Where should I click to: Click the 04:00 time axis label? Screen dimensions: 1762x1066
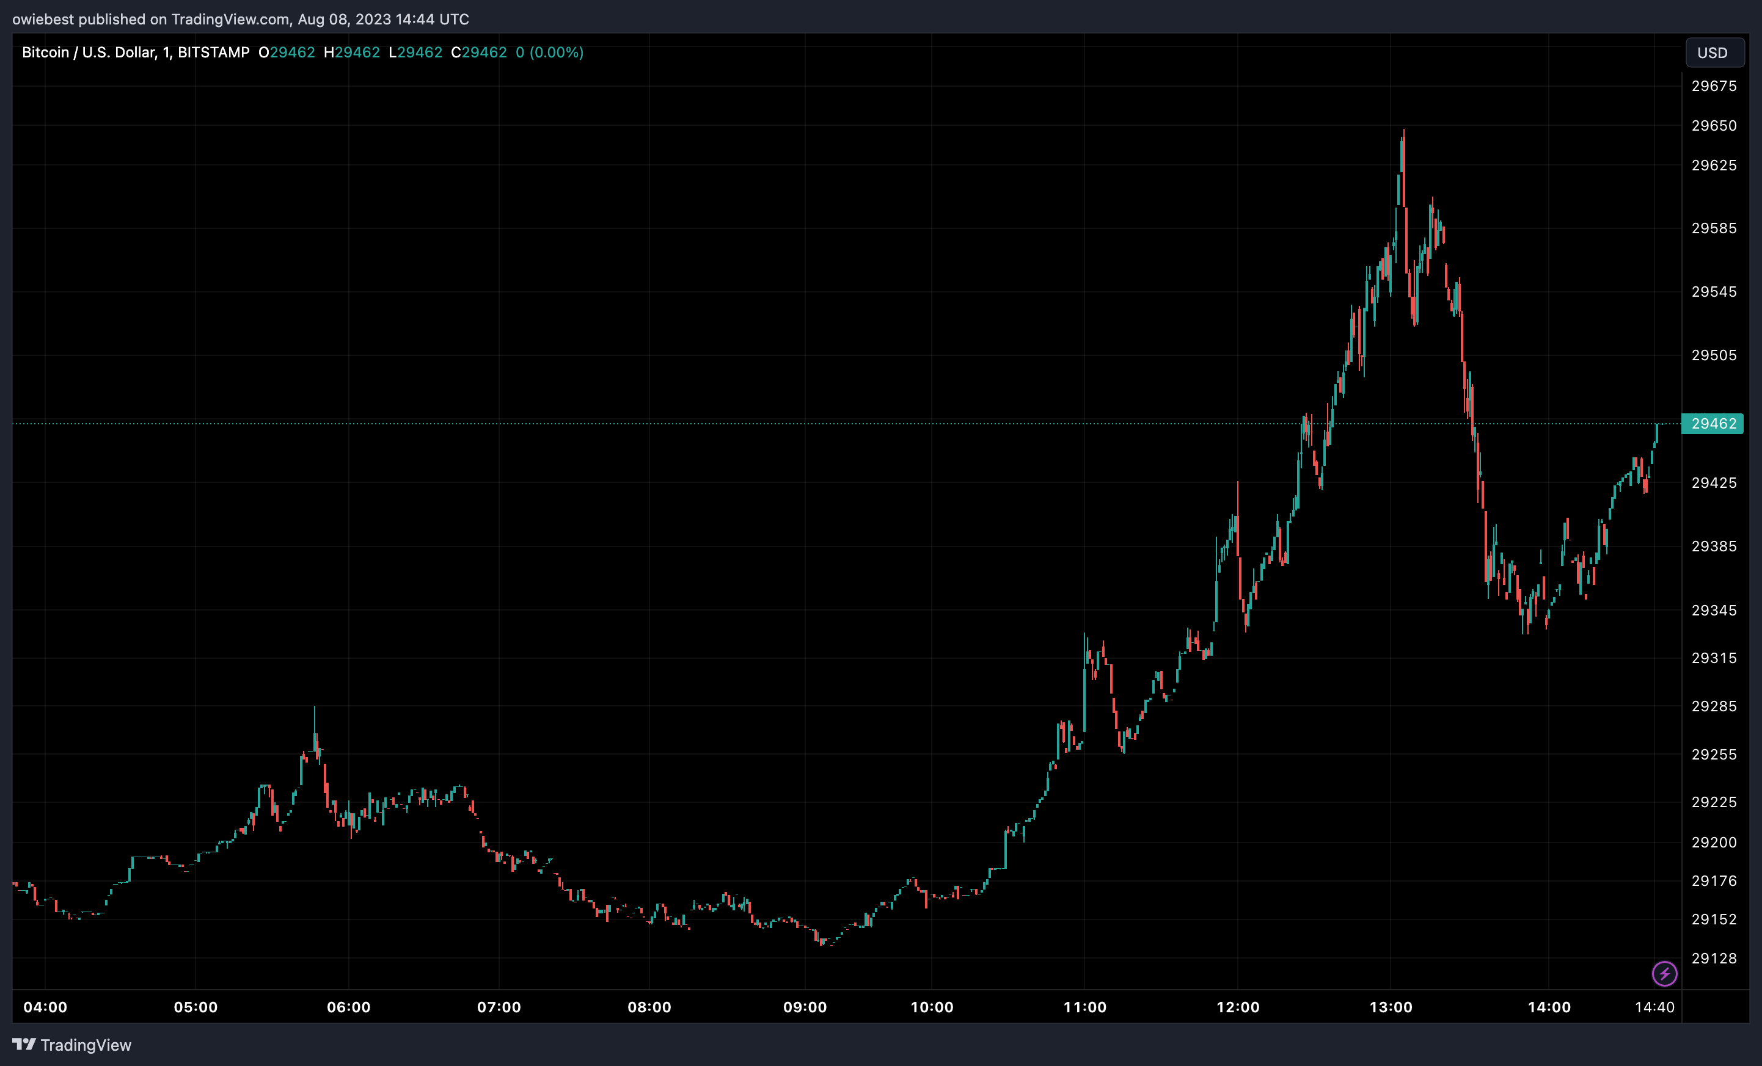tap(45, 1007)
